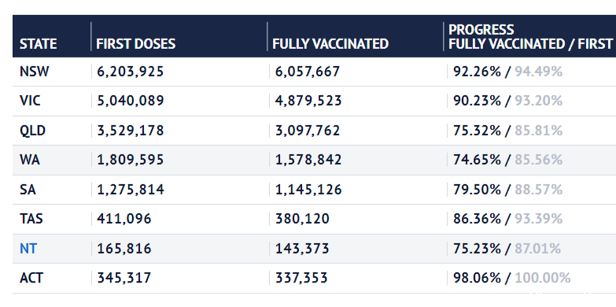Select the QLD row label
The width and height of the screenshot is (616, 307).
tap(32, 131)
